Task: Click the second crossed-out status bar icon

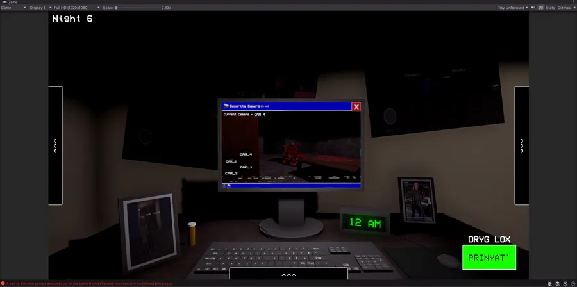Action: tap(557, 284)
